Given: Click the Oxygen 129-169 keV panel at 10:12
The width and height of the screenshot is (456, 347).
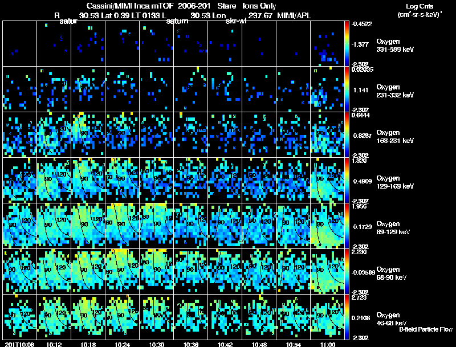Looking at the screenshot, I should 54,180.
